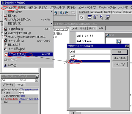Click the Label component palette icon
The height and width of the screenshot is (114, 132).
coord(107,17)
